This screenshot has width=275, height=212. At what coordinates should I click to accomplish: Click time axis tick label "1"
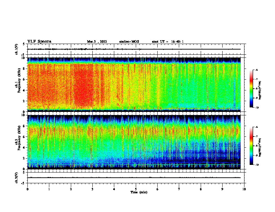pos(49,189)
